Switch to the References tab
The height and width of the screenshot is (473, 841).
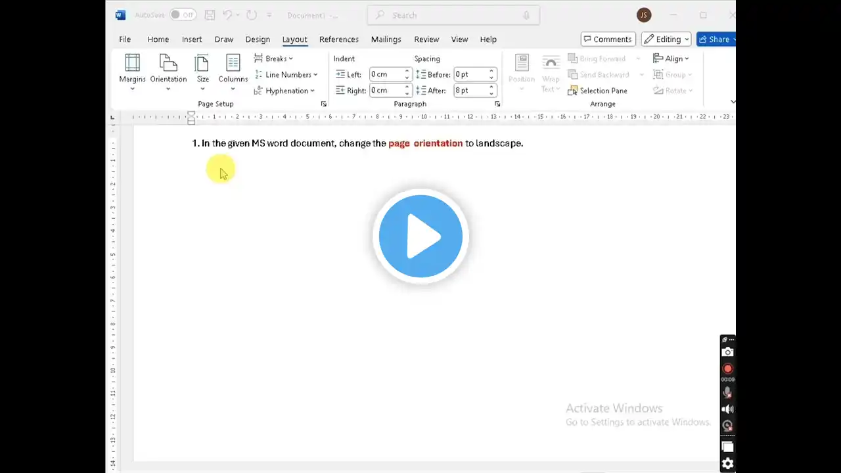339,39
